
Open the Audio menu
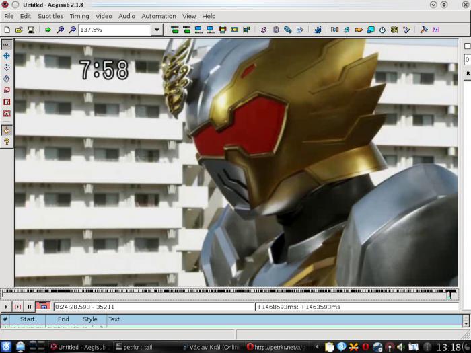click(x=126, y=16)
